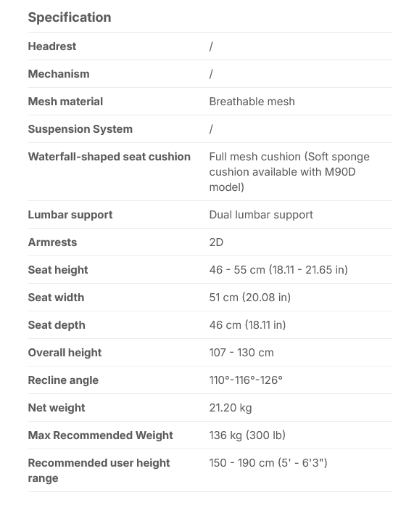This screenshot has width=414, height=516.
Task: Click the Net weight 21.20 kg value
Action: [x=231, y=408]
